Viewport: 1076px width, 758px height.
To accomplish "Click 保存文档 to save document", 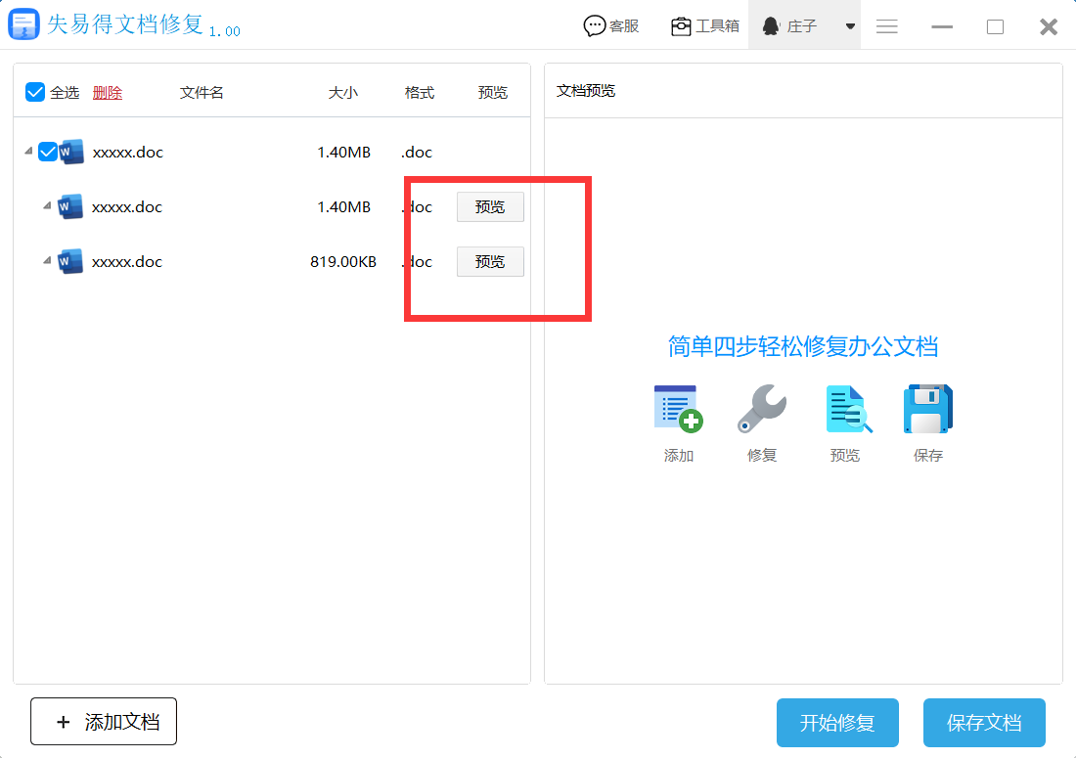I will 984,723.
